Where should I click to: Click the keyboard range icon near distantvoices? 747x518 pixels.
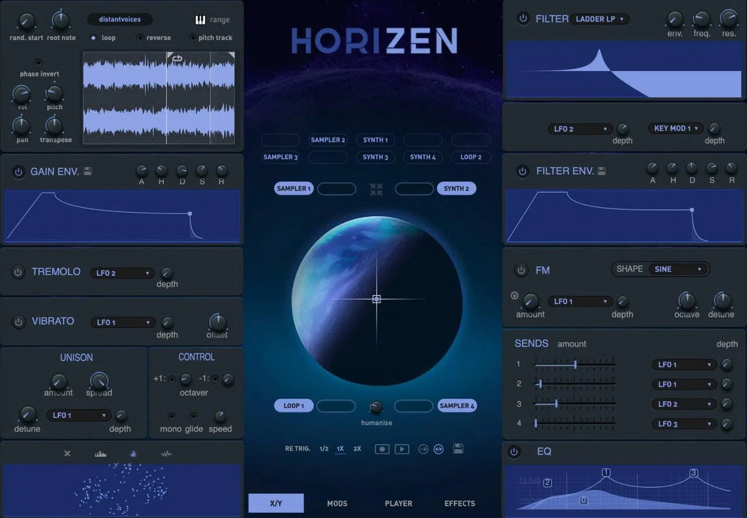pyautogui.click(x=201, y=19)
